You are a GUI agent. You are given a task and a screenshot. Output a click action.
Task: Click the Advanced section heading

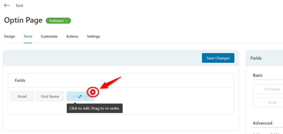tap(263, 123)
